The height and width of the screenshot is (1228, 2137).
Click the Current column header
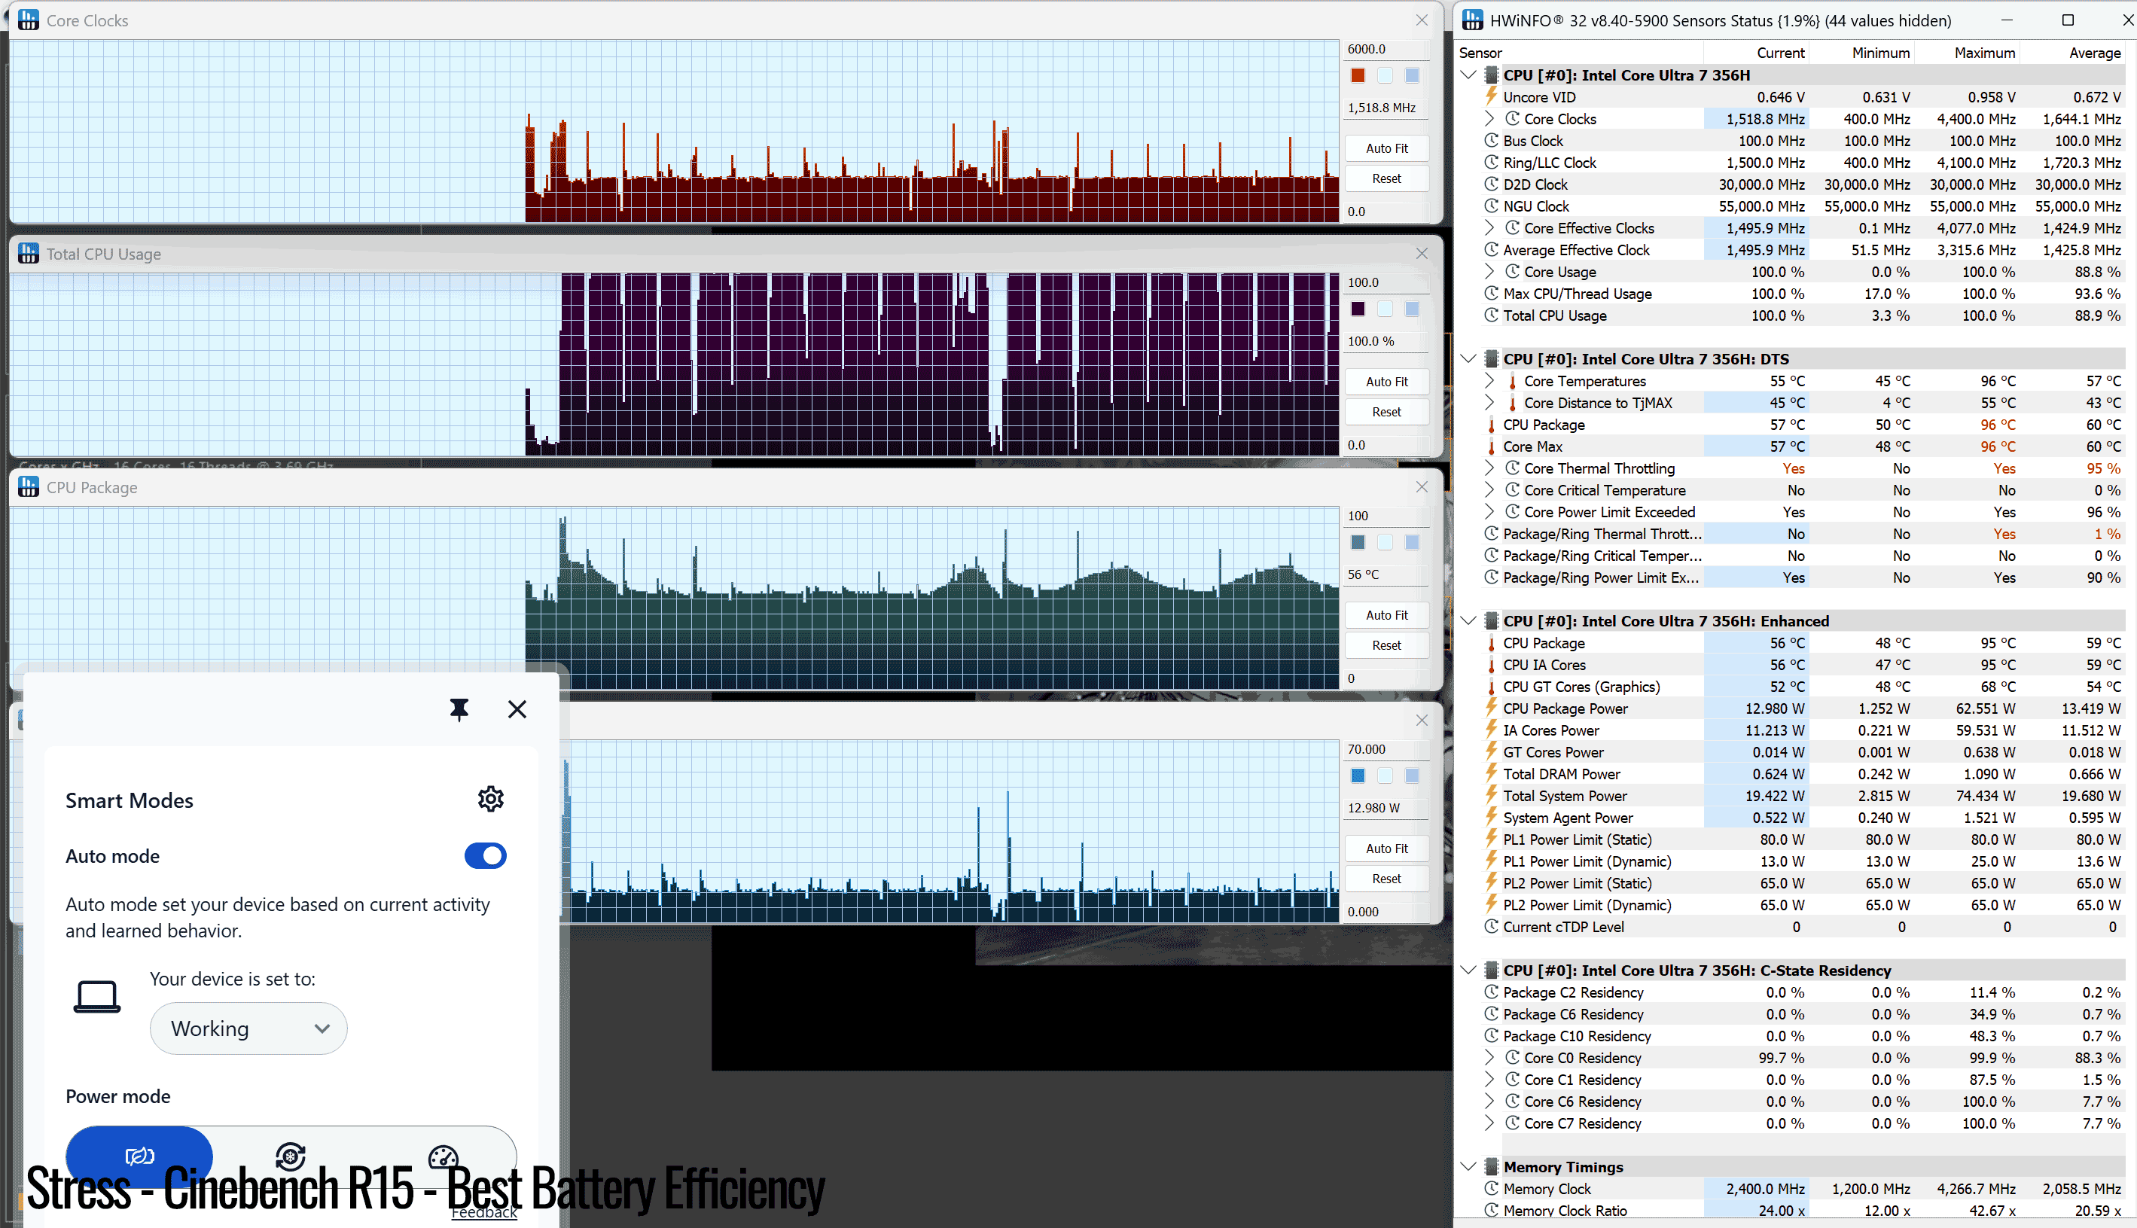click(x=1757, y=52)
